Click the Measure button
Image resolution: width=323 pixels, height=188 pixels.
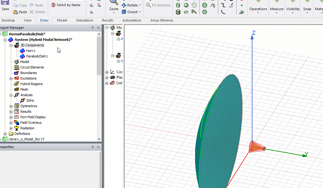coord(276,9)
